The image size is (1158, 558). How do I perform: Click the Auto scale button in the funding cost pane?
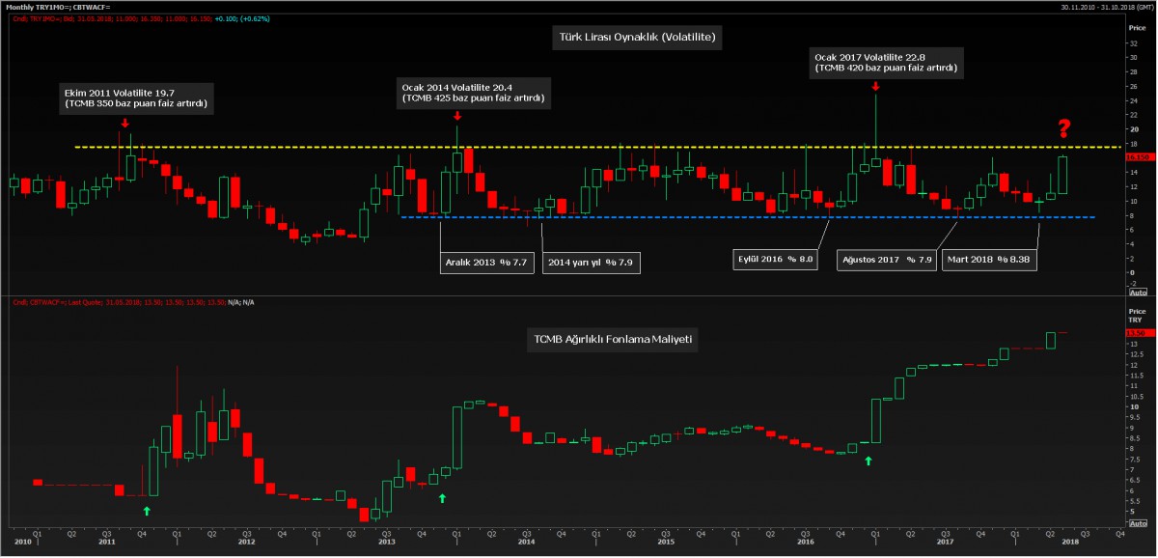tap(1138, 521)
